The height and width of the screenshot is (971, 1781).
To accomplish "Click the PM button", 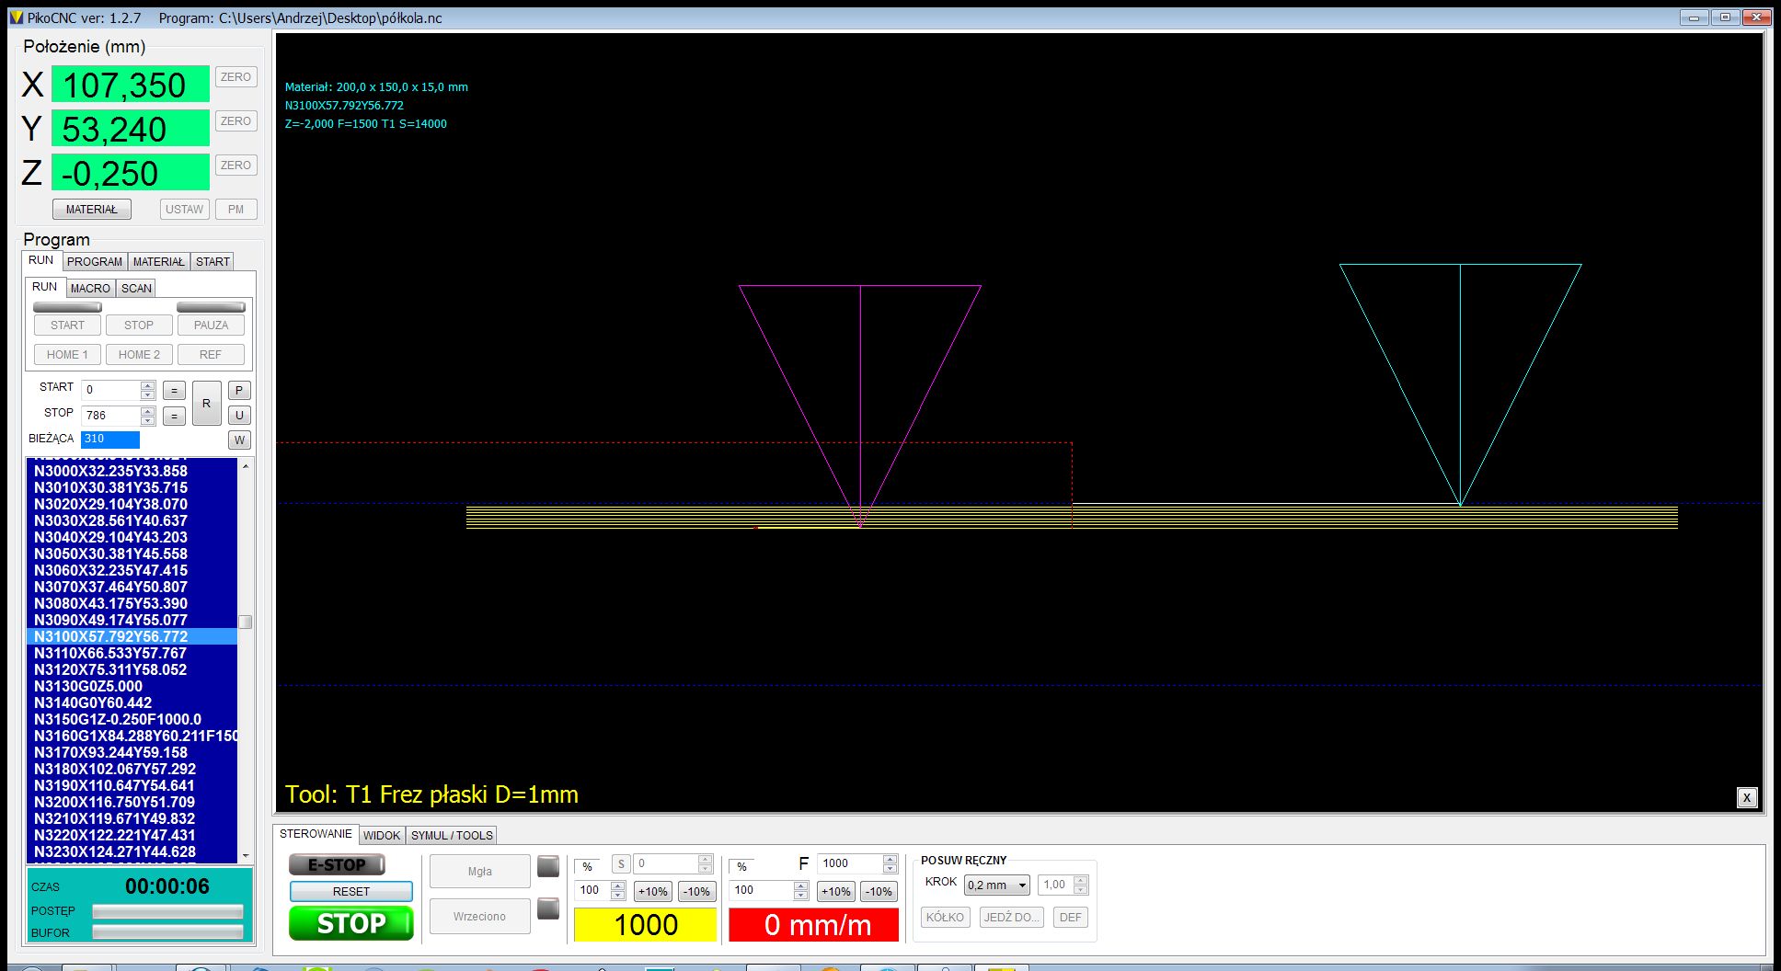I will coord(236,210).
